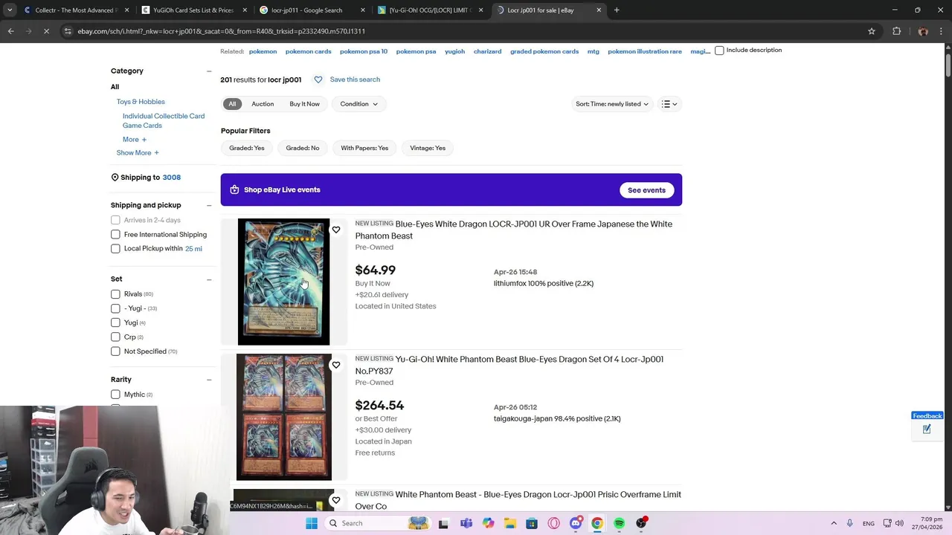
Task: Bookmark this page with the star icon
Action: click(872, 31)
